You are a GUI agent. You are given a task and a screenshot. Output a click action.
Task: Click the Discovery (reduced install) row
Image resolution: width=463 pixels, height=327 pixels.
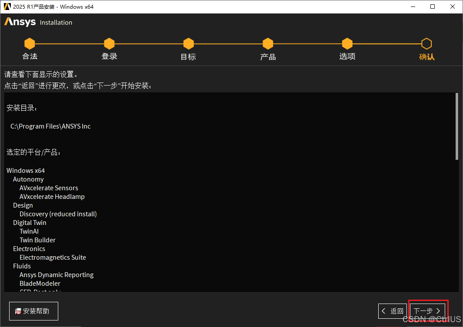pos(58,214)
